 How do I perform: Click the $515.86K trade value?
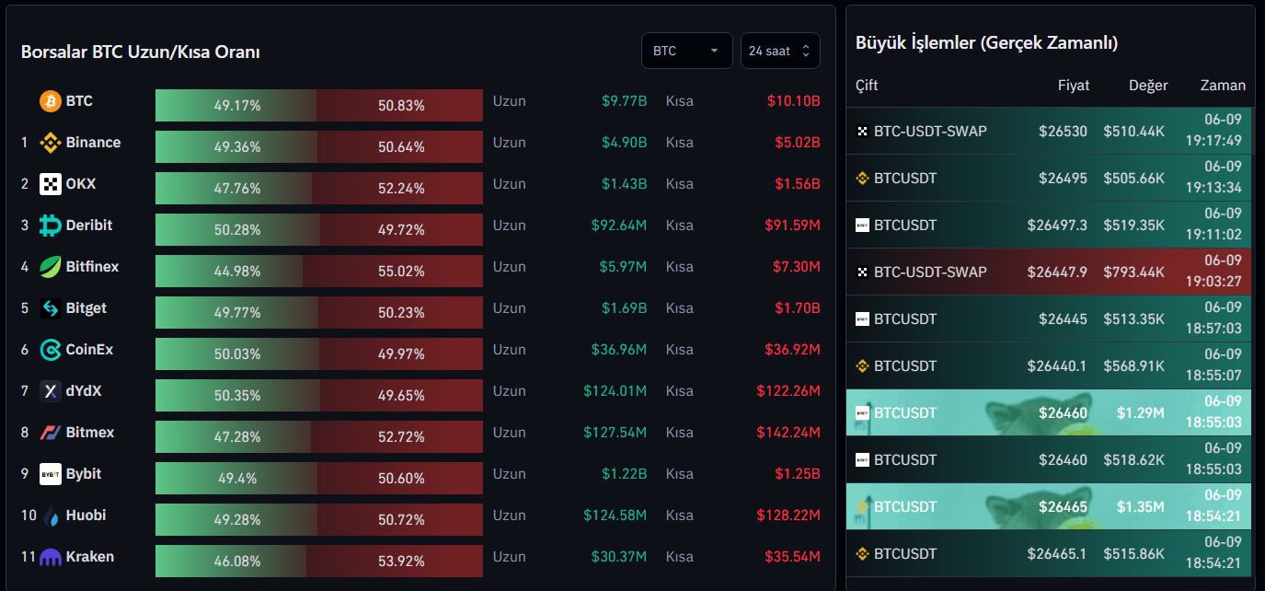click(x=1134, y=554)
